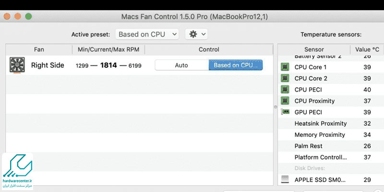Switch fan control to Auto
Viewport: 384px width, 192px height.
(182, 65)
